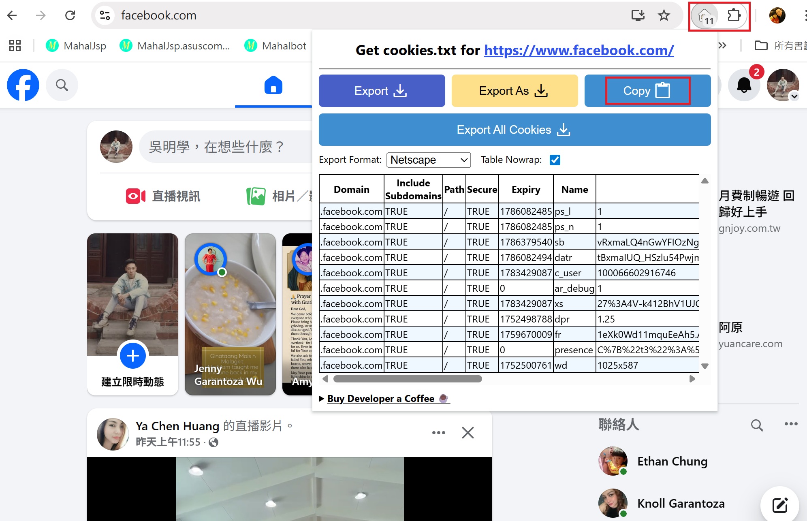Click the Export button
This screenshot has height=521, width=807.
(x=382, y=91)
